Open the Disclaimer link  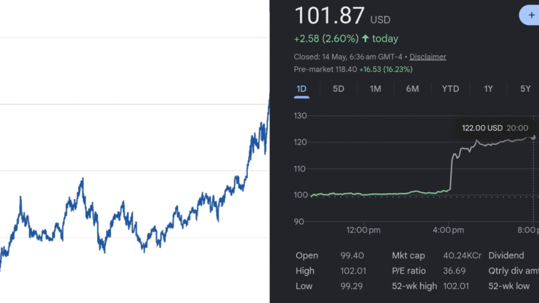pyautogui.click(x=427, y=57)
